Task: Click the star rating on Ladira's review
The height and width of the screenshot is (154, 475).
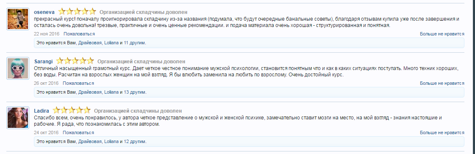Action: 72,111
